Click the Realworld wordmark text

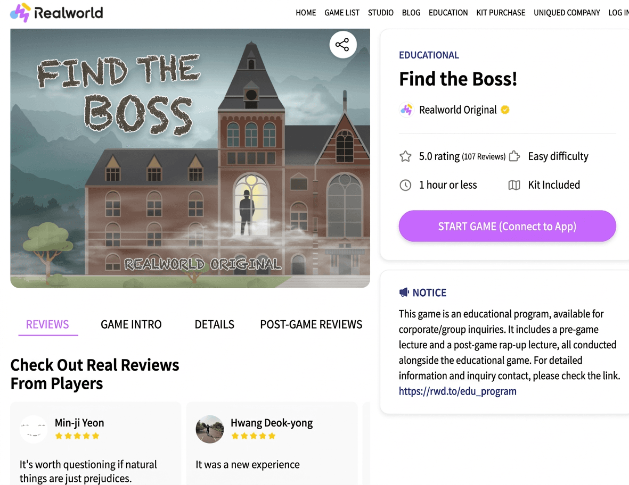click(69, 13)
